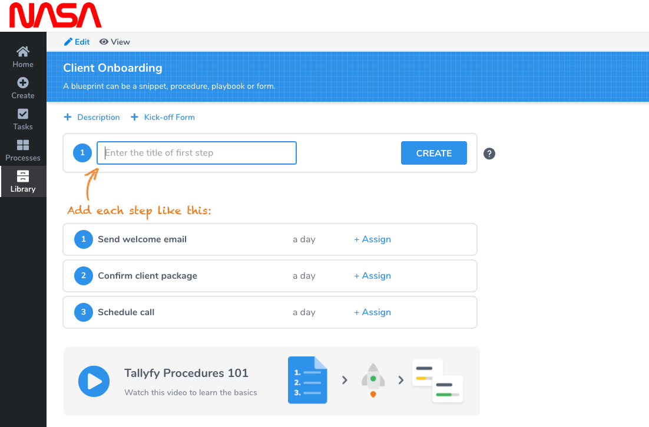Viewport: 649px width, 427px height.
Task: Assign the Confirm client package step
Action: coord(372,276)
